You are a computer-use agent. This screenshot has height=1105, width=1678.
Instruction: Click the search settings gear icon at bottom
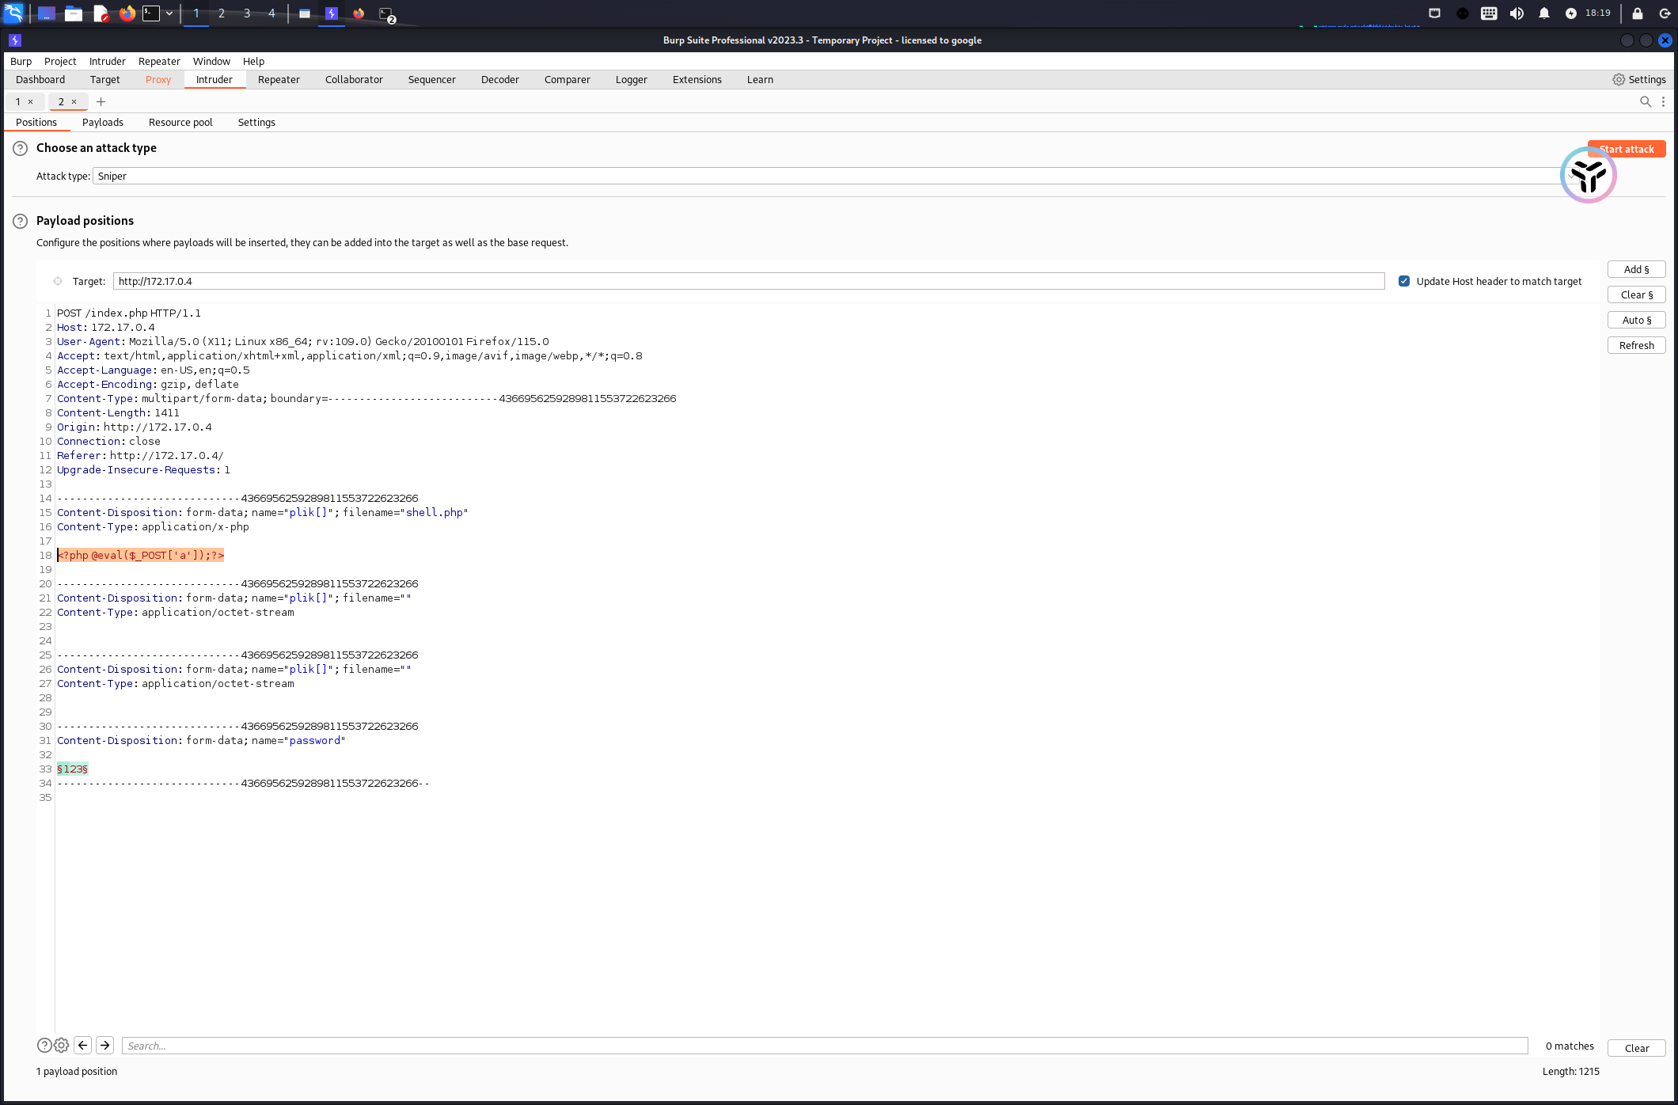(x=62, y=1045)
